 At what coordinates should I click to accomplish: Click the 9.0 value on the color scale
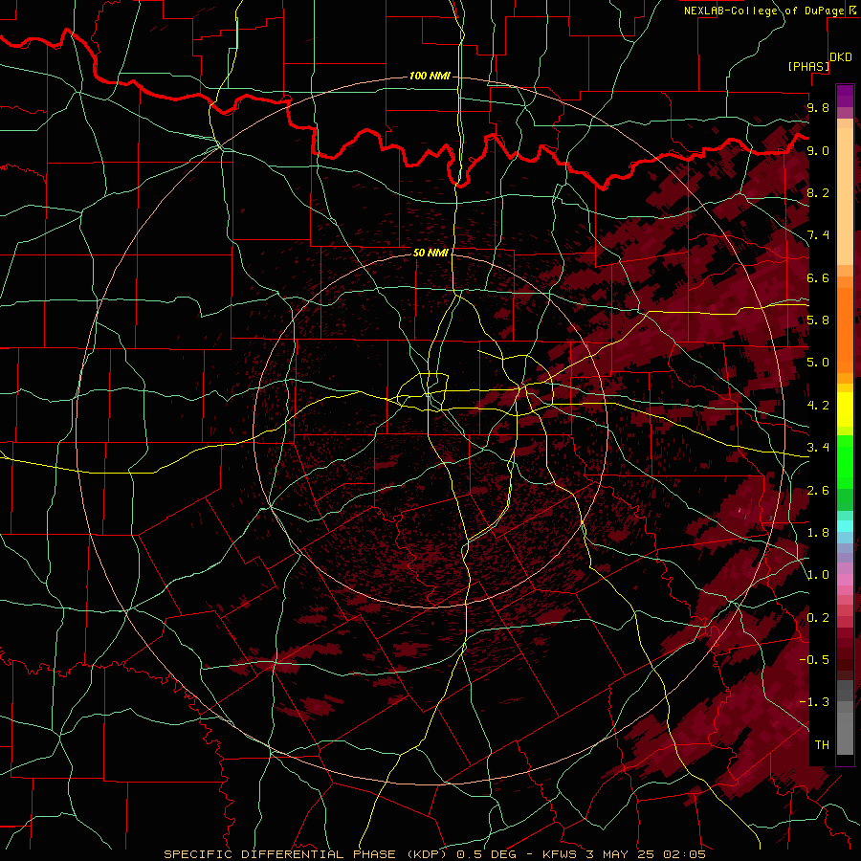(818, 150)
